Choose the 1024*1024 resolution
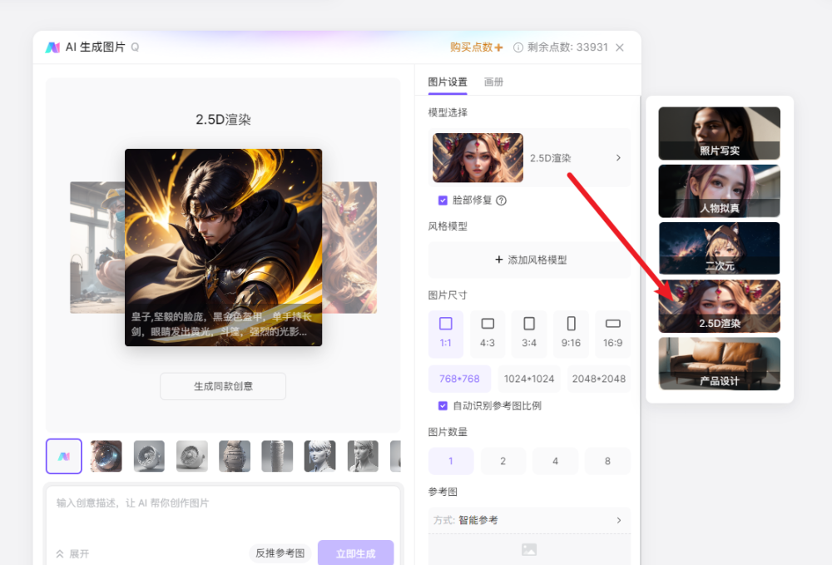This screenshot has height=565, width=832. pyautogui.click(x=529, y=379)
